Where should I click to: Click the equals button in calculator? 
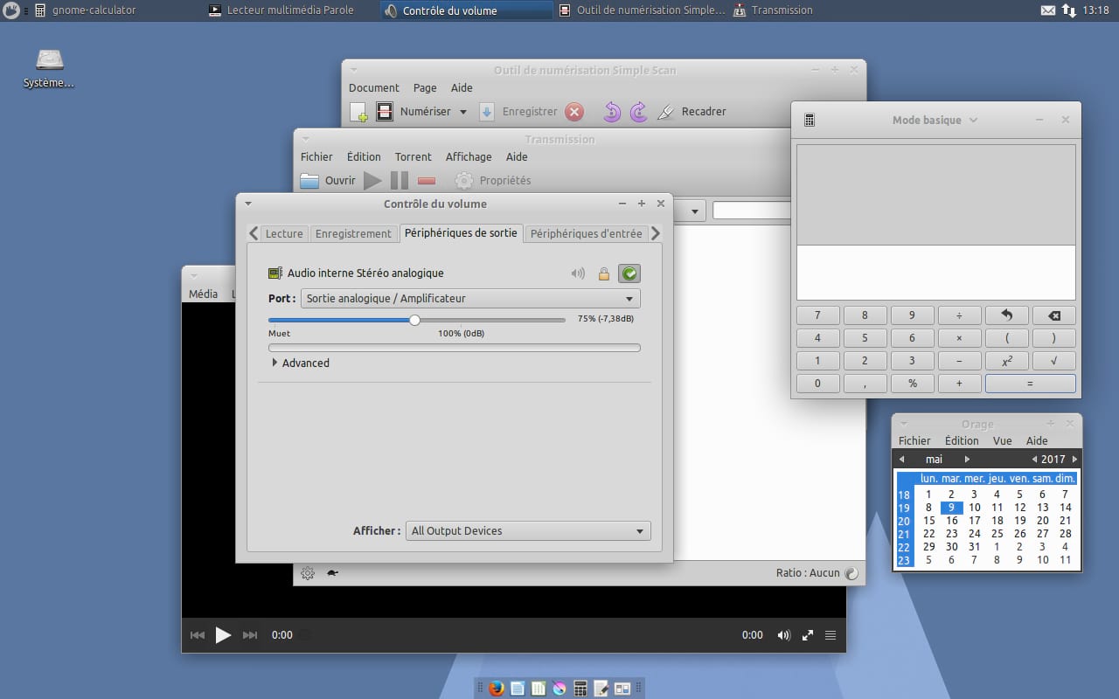click(x=1030, y=384)
